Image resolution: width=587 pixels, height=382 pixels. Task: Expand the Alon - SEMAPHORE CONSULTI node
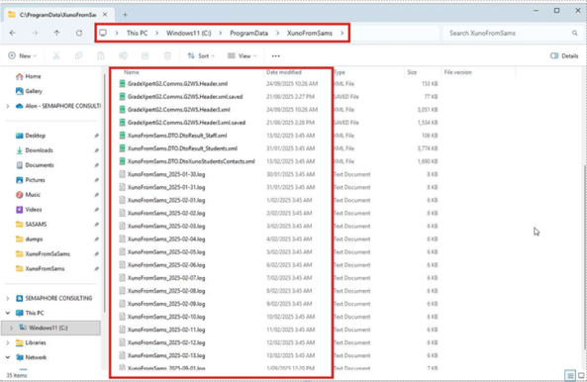(x=8, y=106)
